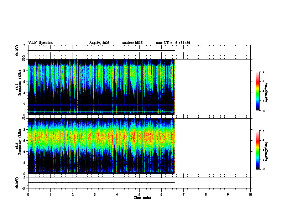Select the "Time (min)" x-axis label
The width and height of the screenshot is (282, 218).
[142, 198]
